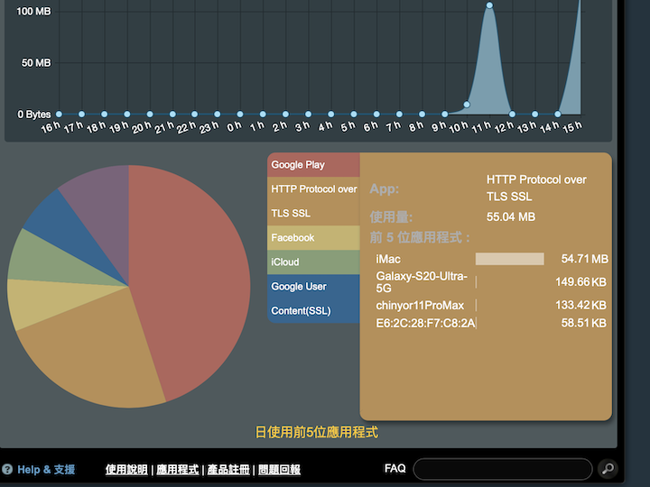650x487 pixels.
Task: Click the tan HTTP Protocol pie slice
Action: (96, 352)
